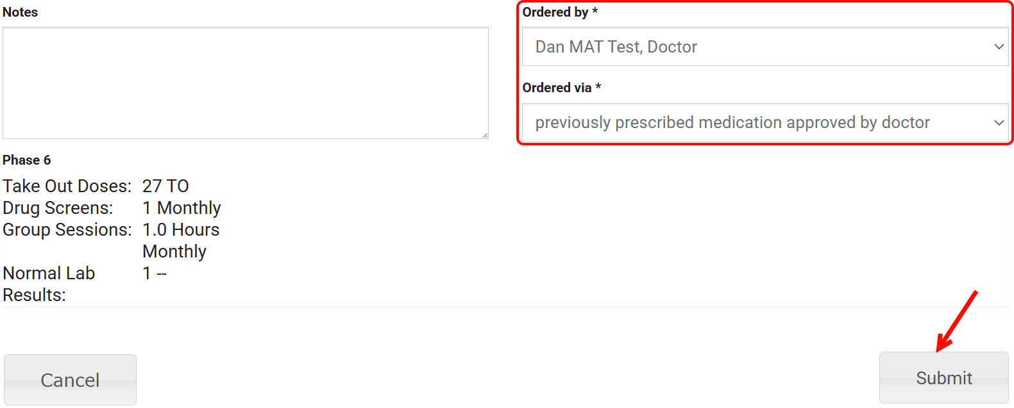
Task: Click the Notes text area resize handle
Action: [485, 135]
